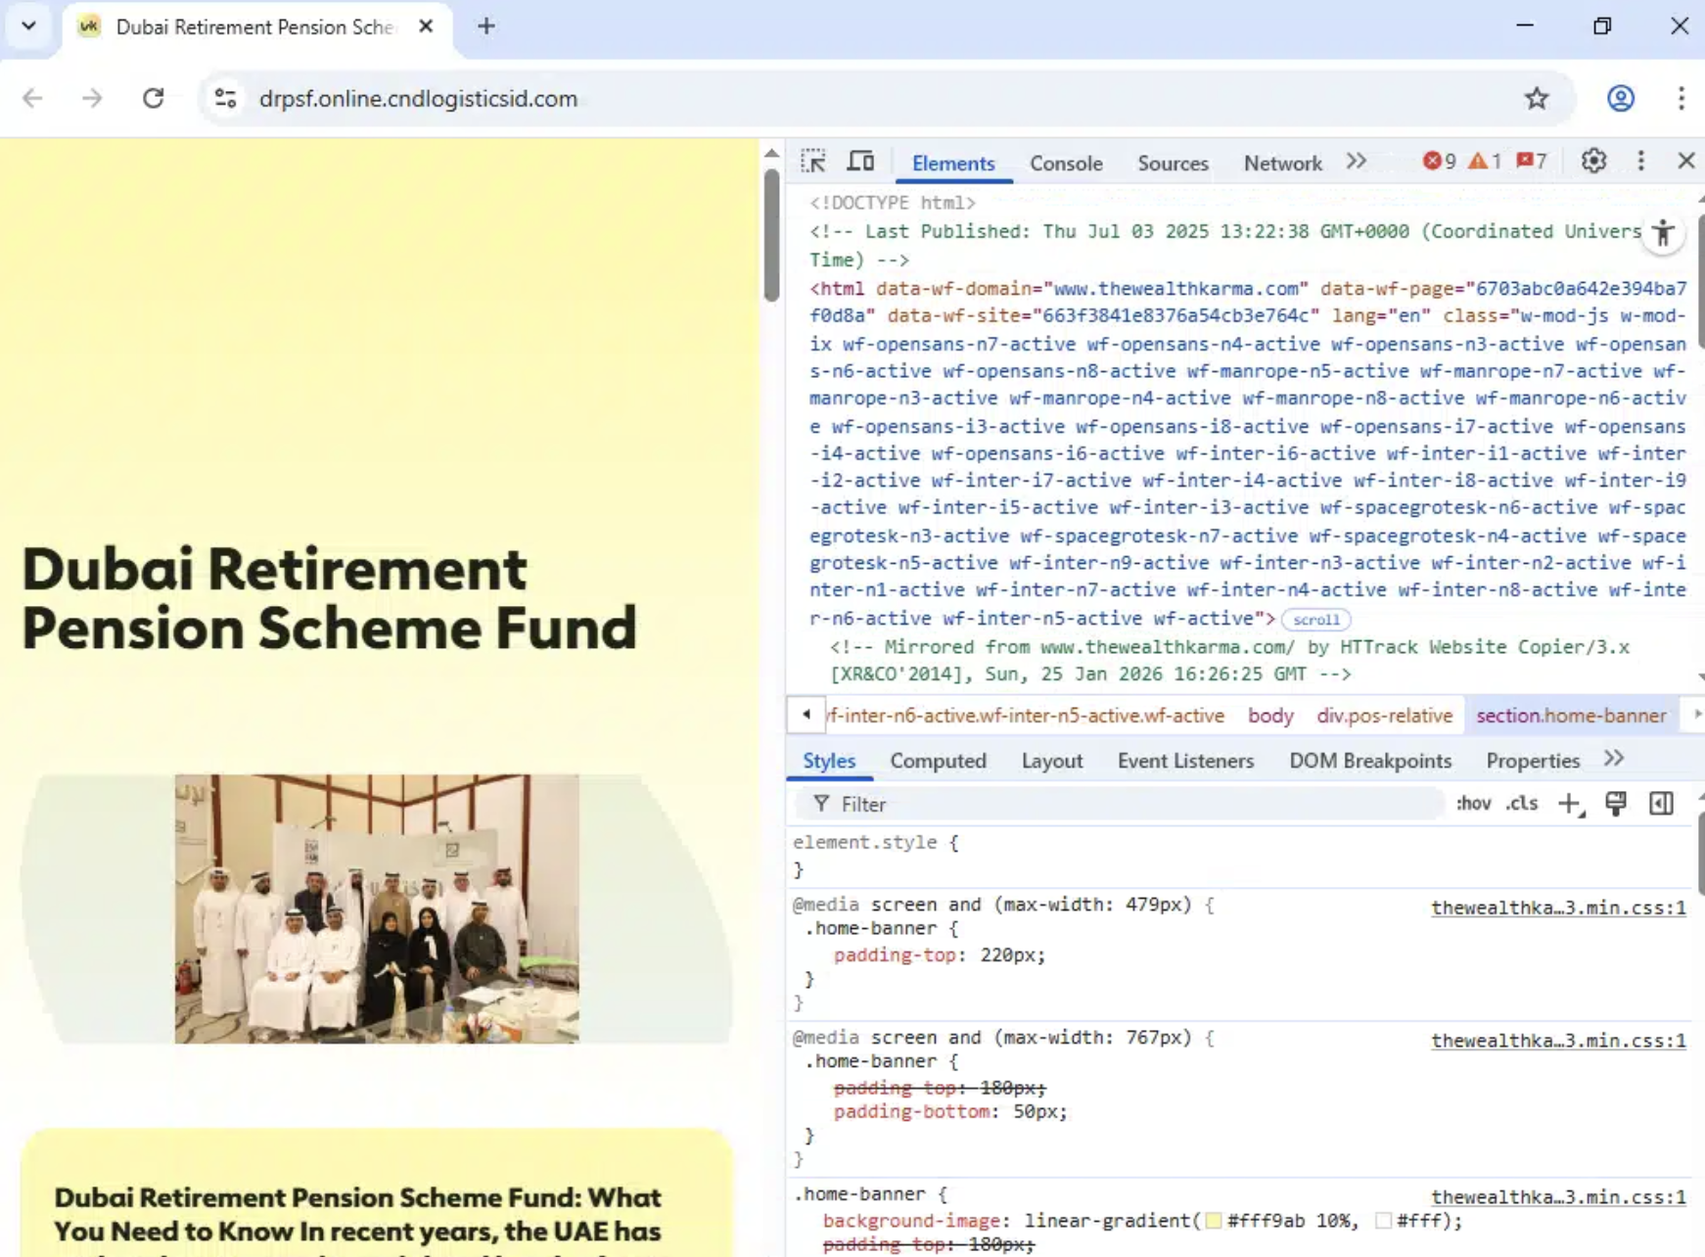Click the Dubai Retirement Pension Scheme Fund heading
This screenshot has width=1705, height=1257.
click(329, 598)
